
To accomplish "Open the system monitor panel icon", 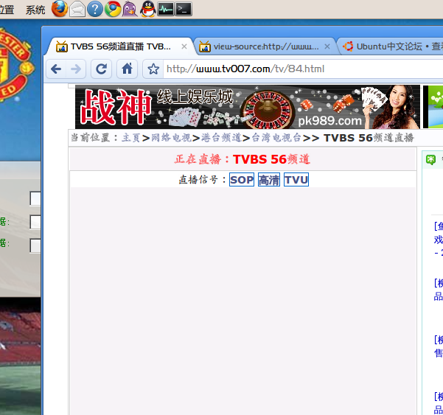I will [166, 9].
